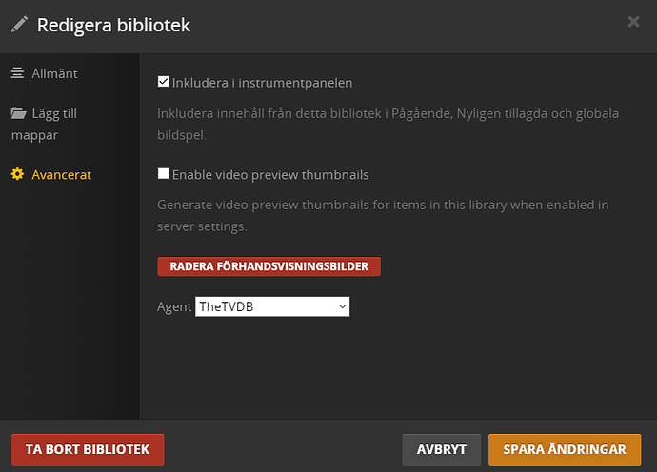The height and width of the screenshot is (472, 657).
Task: Click the Allmänt lines icon in sidebar
Action: coord(17,73)
